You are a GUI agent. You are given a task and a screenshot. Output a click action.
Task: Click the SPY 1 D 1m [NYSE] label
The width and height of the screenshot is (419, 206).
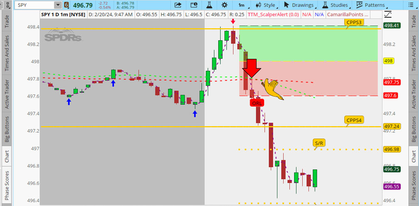pos(63,15)
